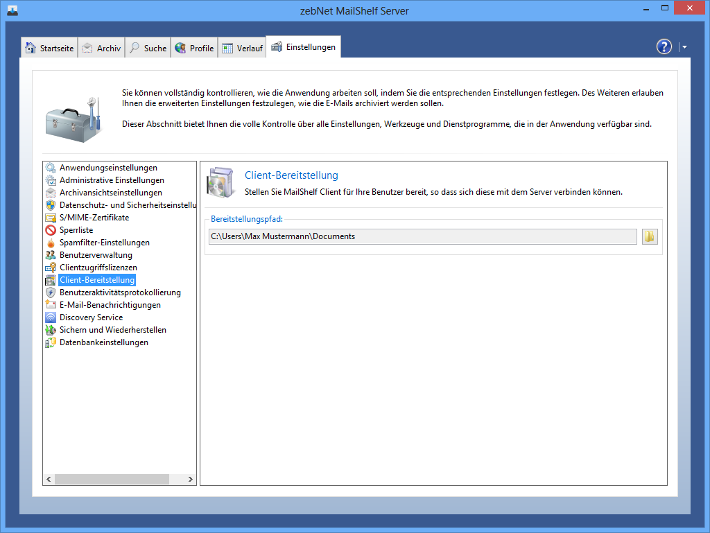Open Datenschutz- und Sicherheitseinstellungen entry

(128, 205)
